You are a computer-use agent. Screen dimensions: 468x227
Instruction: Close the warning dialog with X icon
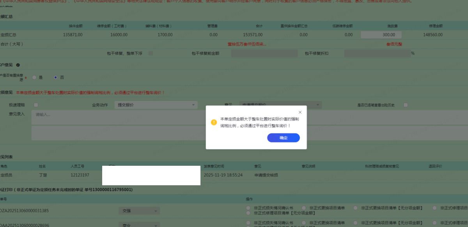pos(300,112)
